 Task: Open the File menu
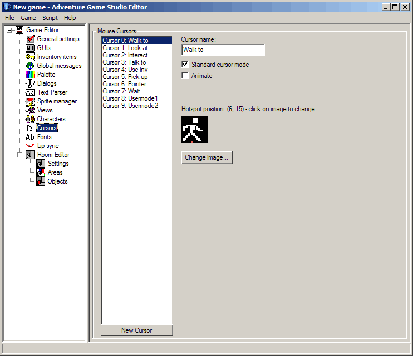(x=9, y=18)
